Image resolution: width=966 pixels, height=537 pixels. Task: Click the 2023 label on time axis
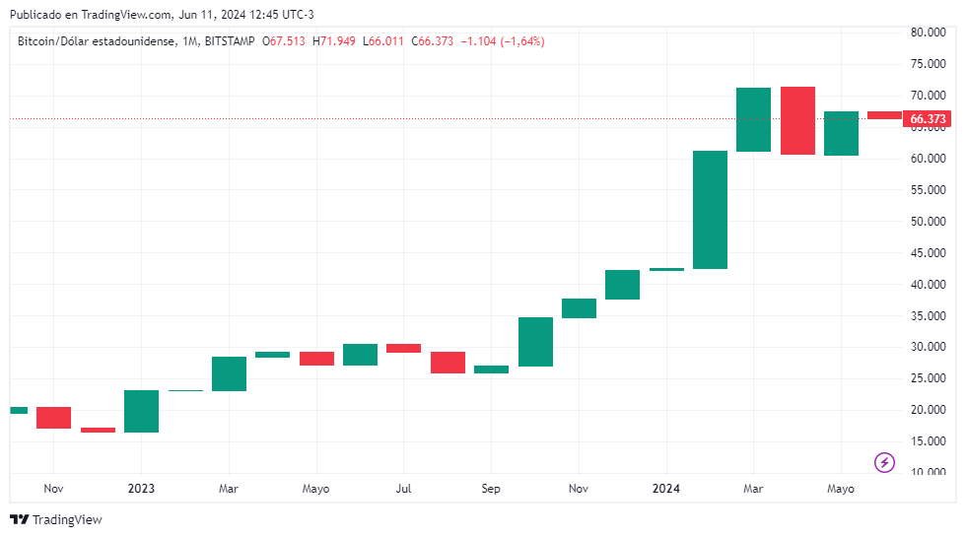[x=141, y=489]
